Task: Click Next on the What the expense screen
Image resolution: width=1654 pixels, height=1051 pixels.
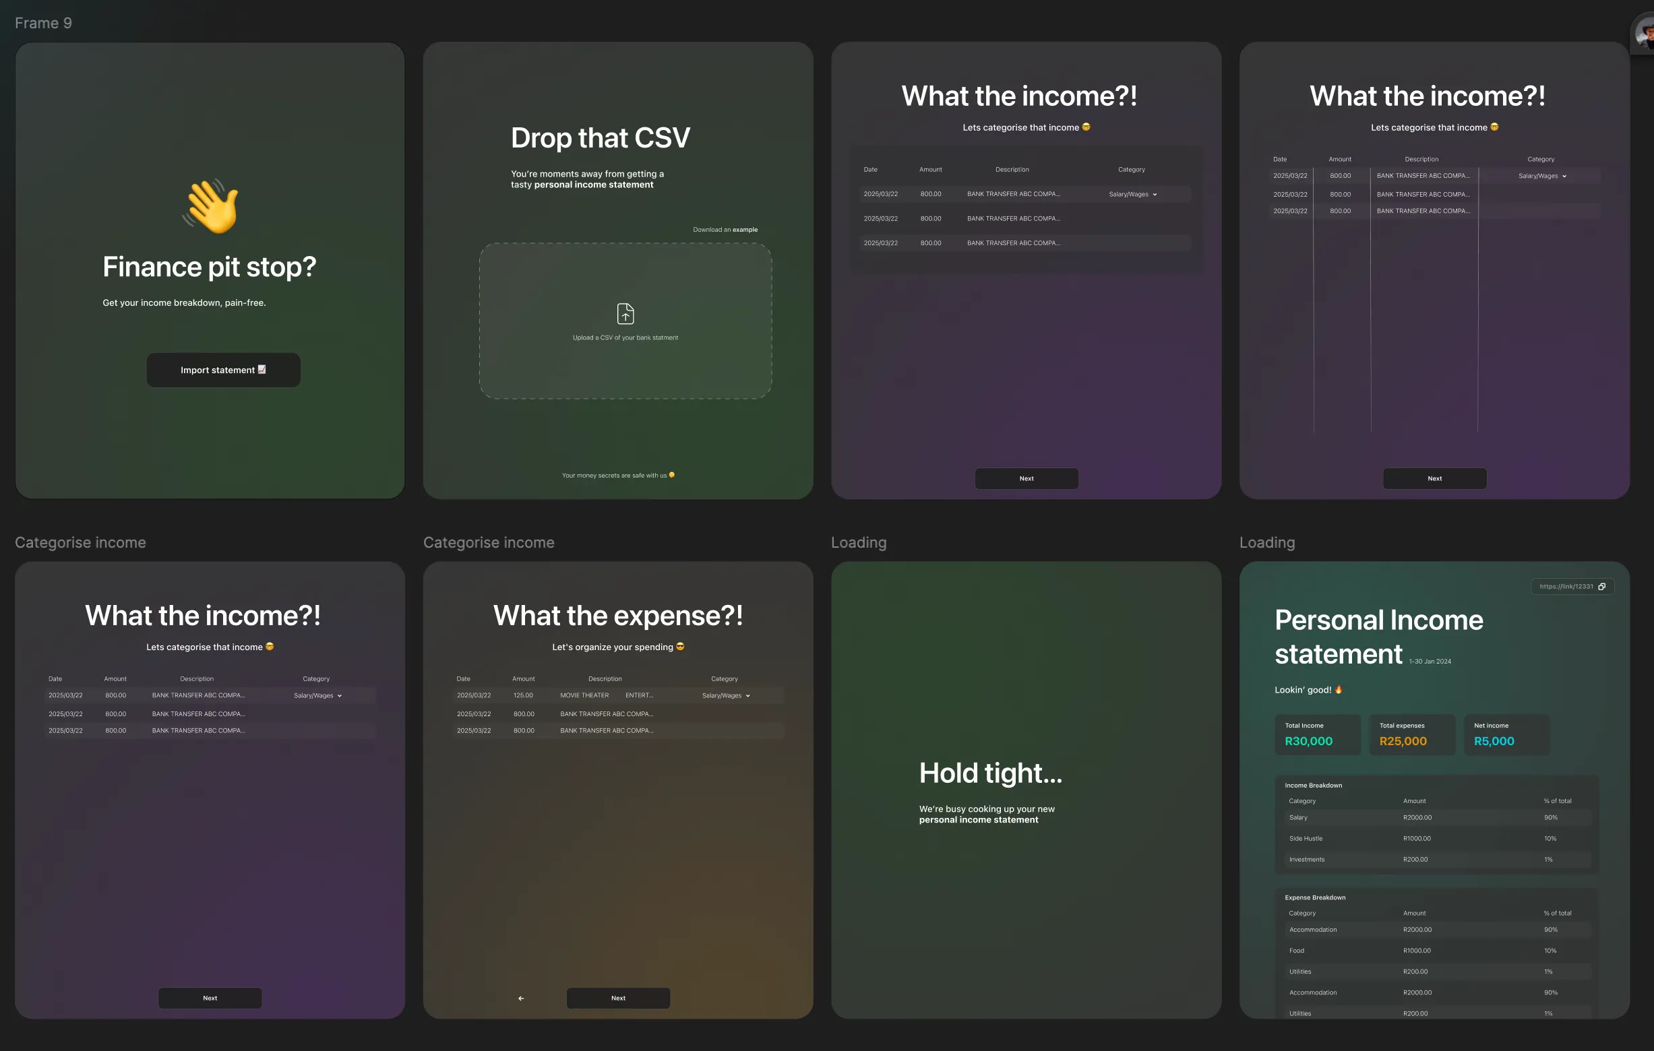Action: 617,998
